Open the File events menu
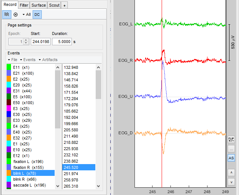The height and width of the screenshot is (195, 239). coord(12,60)
